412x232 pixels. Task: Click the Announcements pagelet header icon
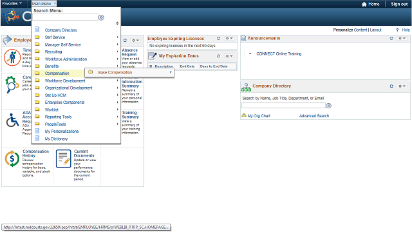coord(243,39)
